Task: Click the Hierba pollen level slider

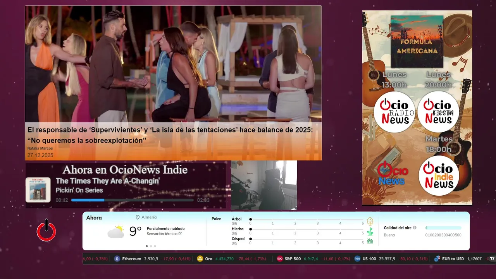Action: click(307, 229)
